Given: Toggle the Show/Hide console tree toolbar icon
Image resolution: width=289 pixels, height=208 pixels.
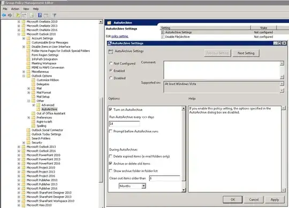Looking at the screenshot, I should tap(24, 15).
